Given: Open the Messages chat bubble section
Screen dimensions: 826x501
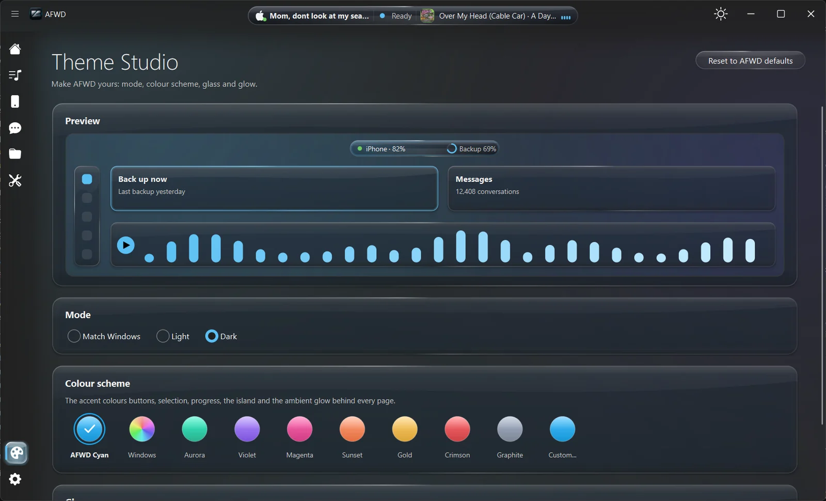Looking at the screenshot, I should click(15, 128).
